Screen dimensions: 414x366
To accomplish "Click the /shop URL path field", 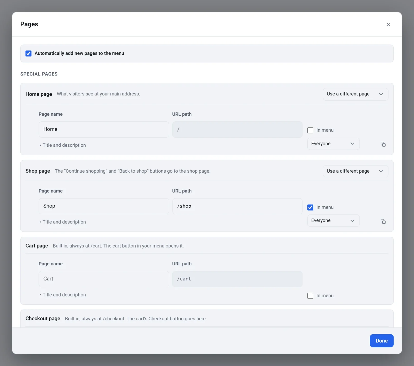I will [237, 206].
